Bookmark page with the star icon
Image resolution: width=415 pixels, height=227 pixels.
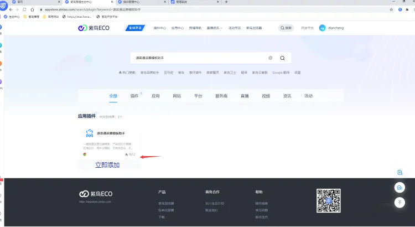391,9
